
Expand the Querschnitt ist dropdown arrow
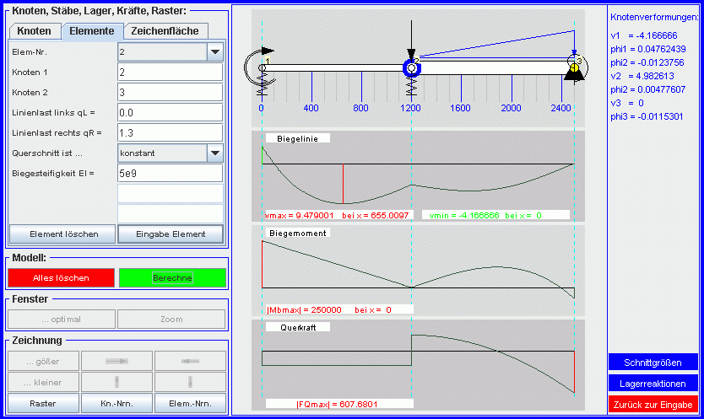click(213, 153)
